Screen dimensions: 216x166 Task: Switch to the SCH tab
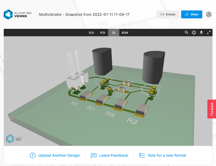pos(91,33)
